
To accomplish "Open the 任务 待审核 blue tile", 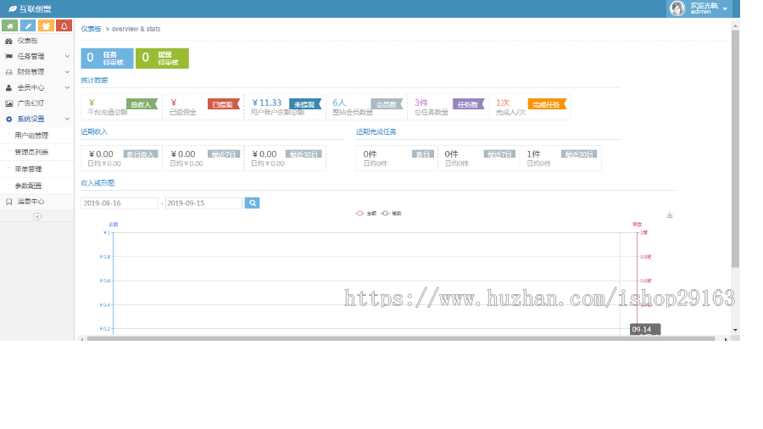I will click(x=107, y=58).
